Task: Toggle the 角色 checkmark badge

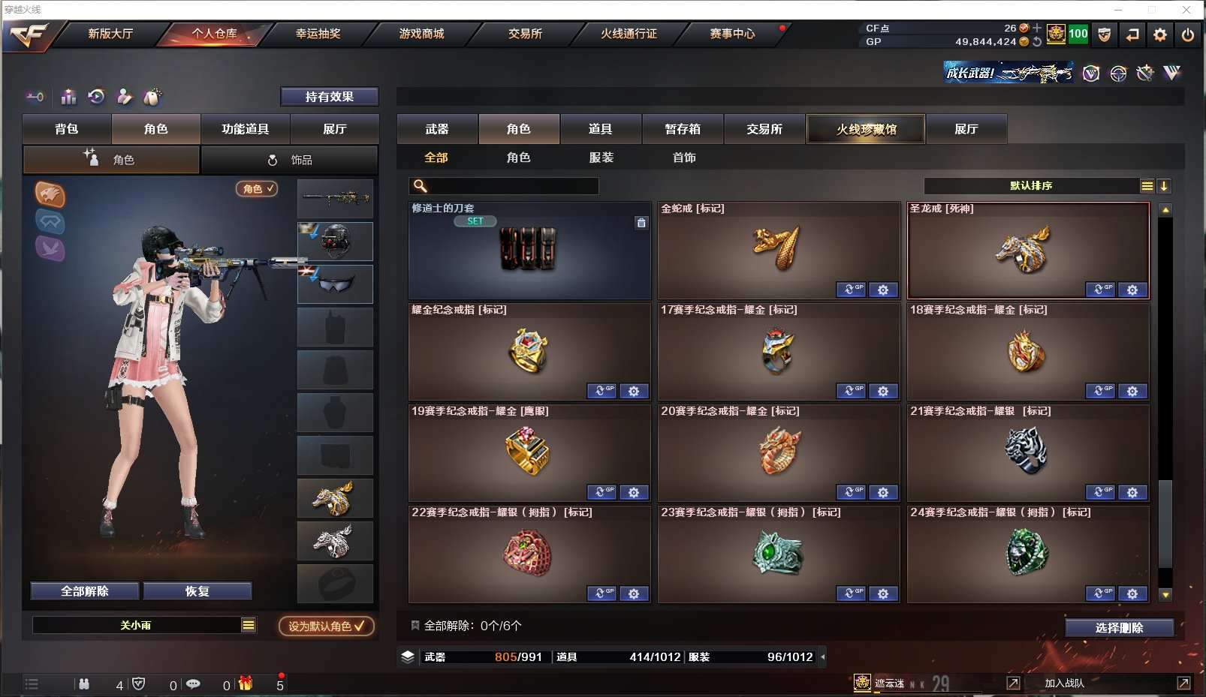Action: tap(257, 189)
